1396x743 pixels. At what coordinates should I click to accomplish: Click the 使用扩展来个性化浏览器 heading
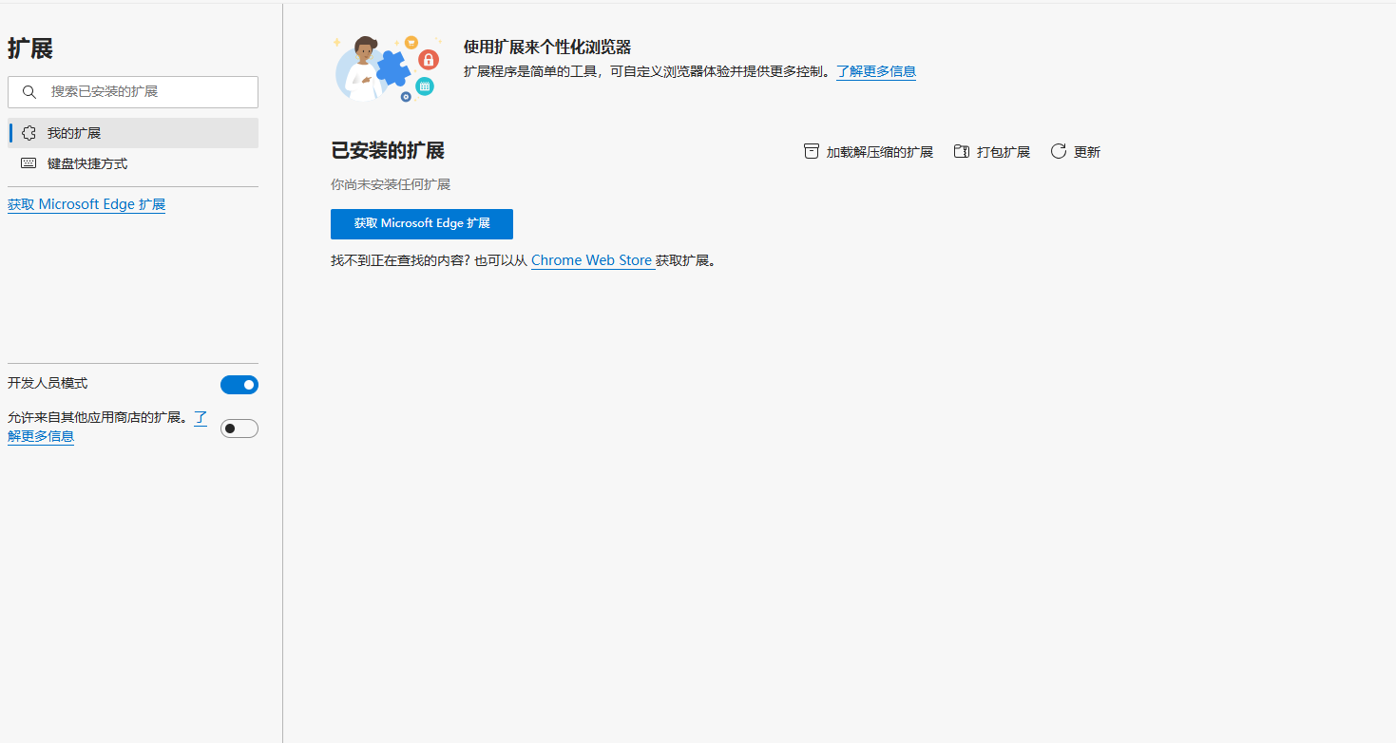(547, 48)
